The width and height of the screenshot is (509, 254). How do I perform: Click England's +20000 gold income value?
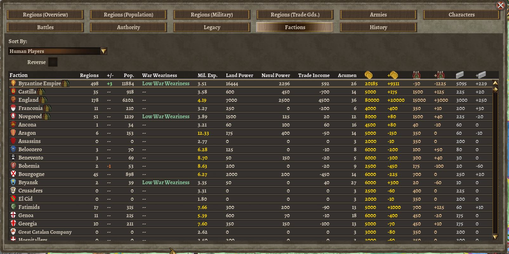point(396,100)
